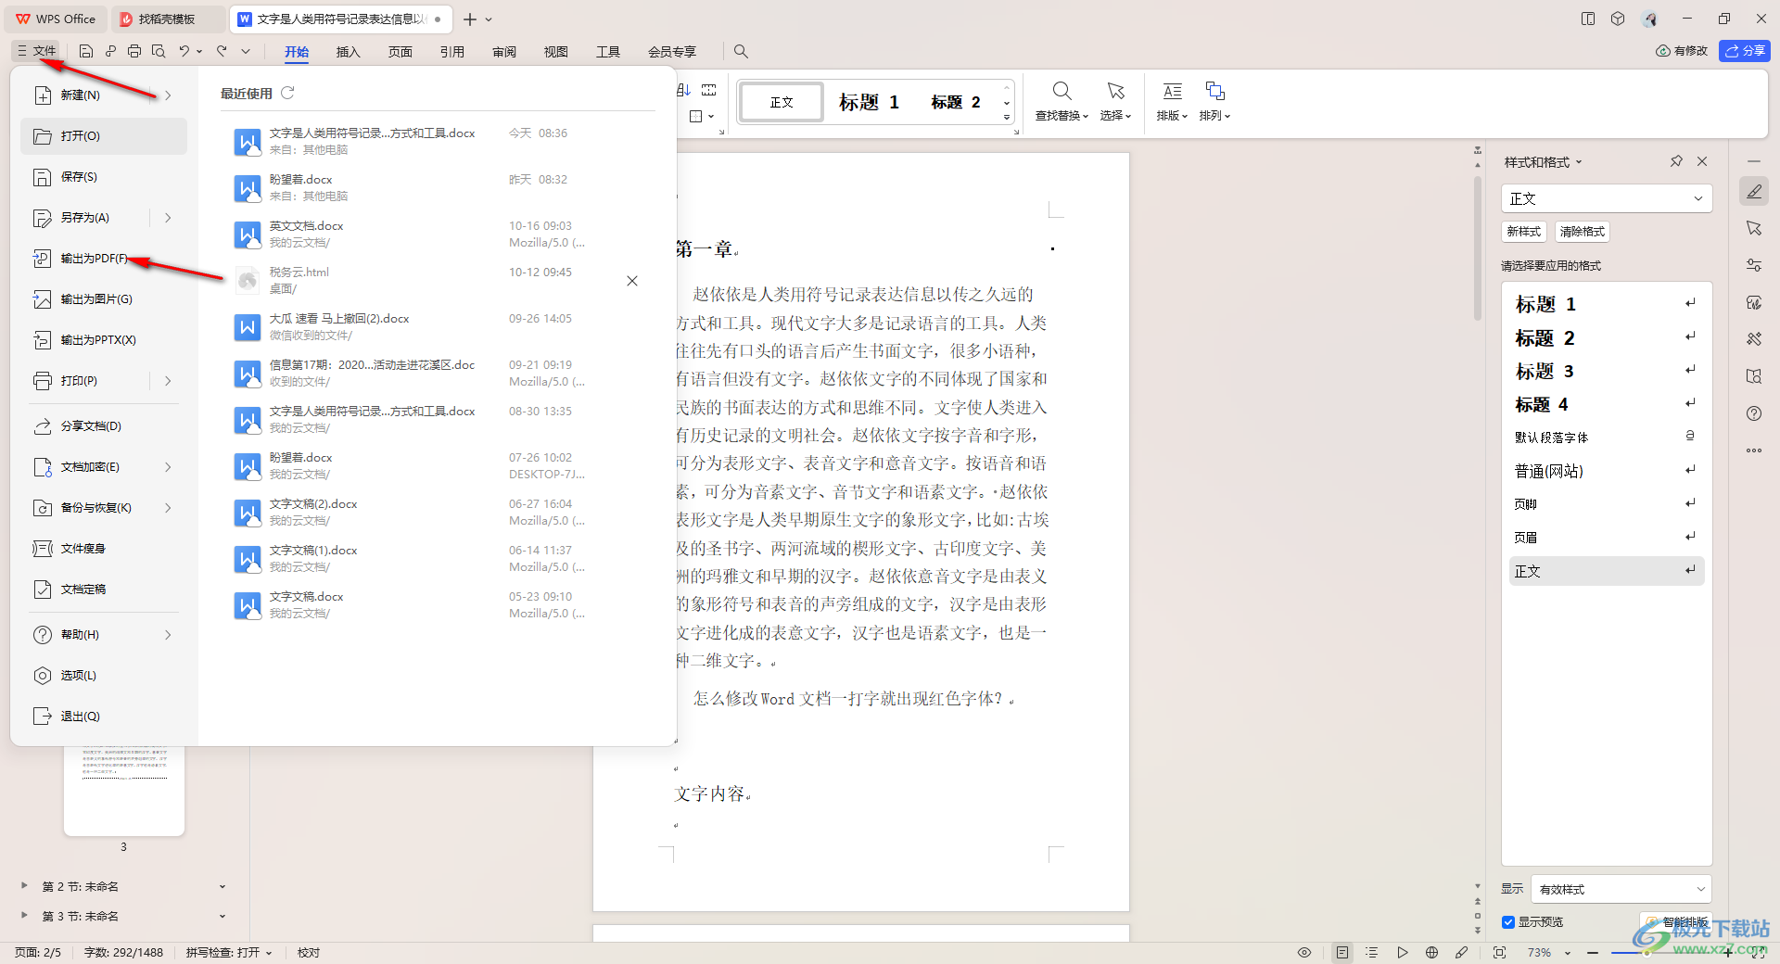This screenshot has width=1780, height=964.
Task: Expand 第 3 节: 未命名 section
Action: click(24, 916)
